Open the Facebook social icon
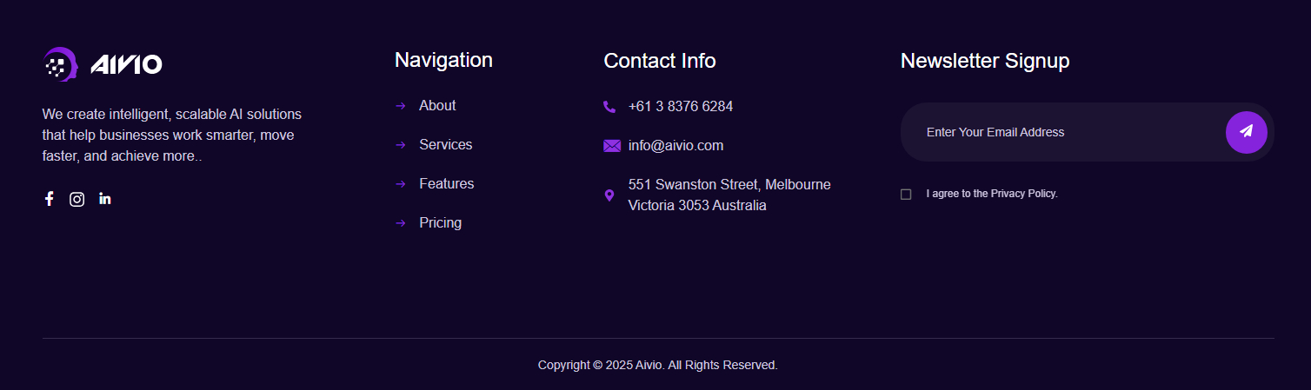This screenshot has width=1311, height=390. tap(50, 199)
